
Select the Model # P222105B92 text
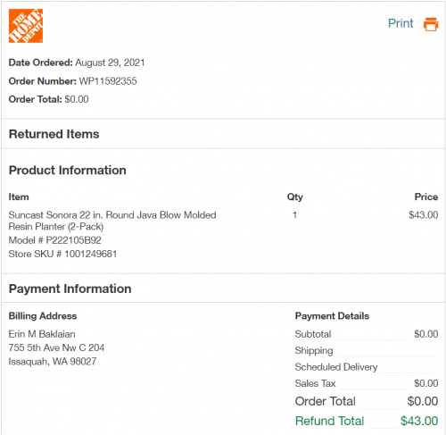coord(55,240)
